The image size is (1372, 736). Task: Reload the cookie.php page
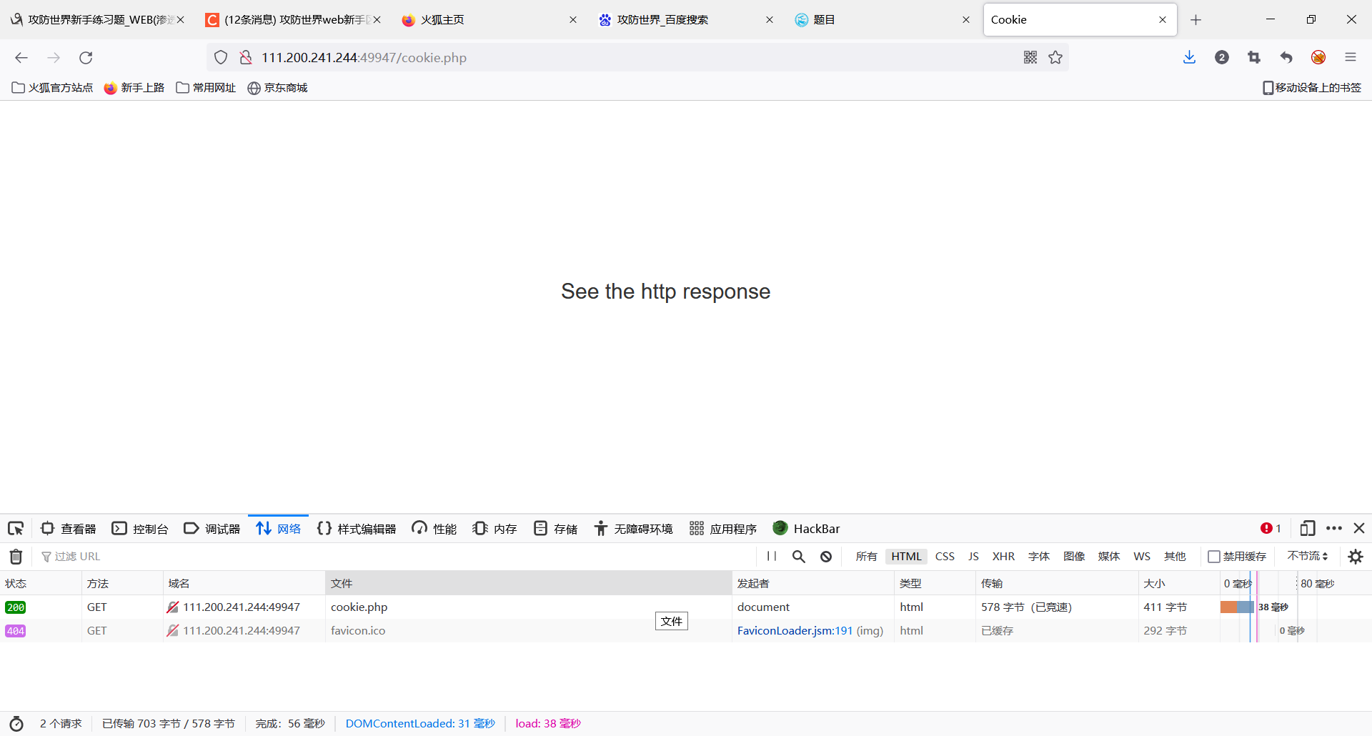pyautogui.click(x=86, y=57)
